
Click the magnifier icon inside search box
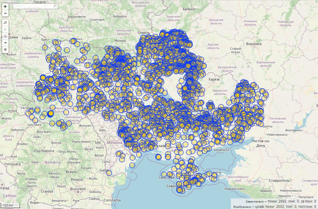pyautogui.click(x=55, y=6)
